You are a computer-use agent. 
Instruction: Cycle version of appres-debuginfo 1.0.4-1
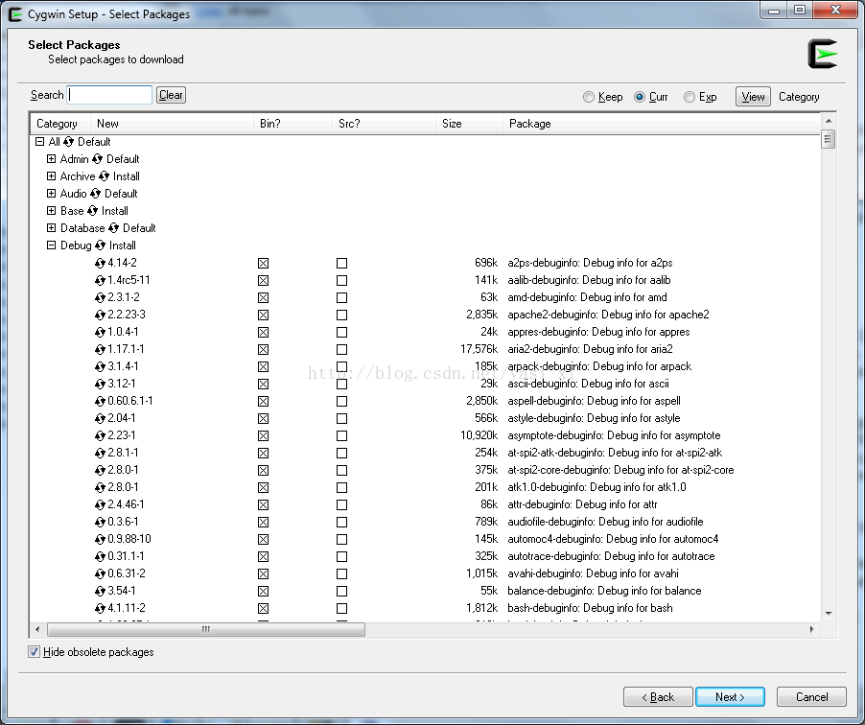click(x=100, y=332)
